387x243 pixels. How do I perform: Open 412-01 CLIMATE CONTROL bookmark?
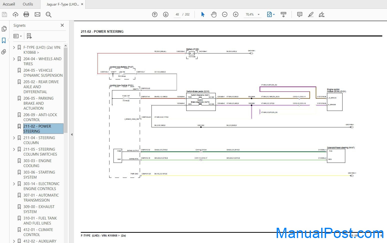pyautogui.click(x=38, y=232)
